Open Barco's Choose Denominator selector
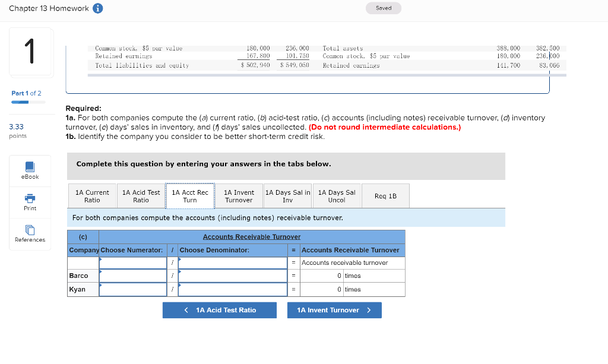The height and width of the screenshot is (364, 608). pos(232,276)
